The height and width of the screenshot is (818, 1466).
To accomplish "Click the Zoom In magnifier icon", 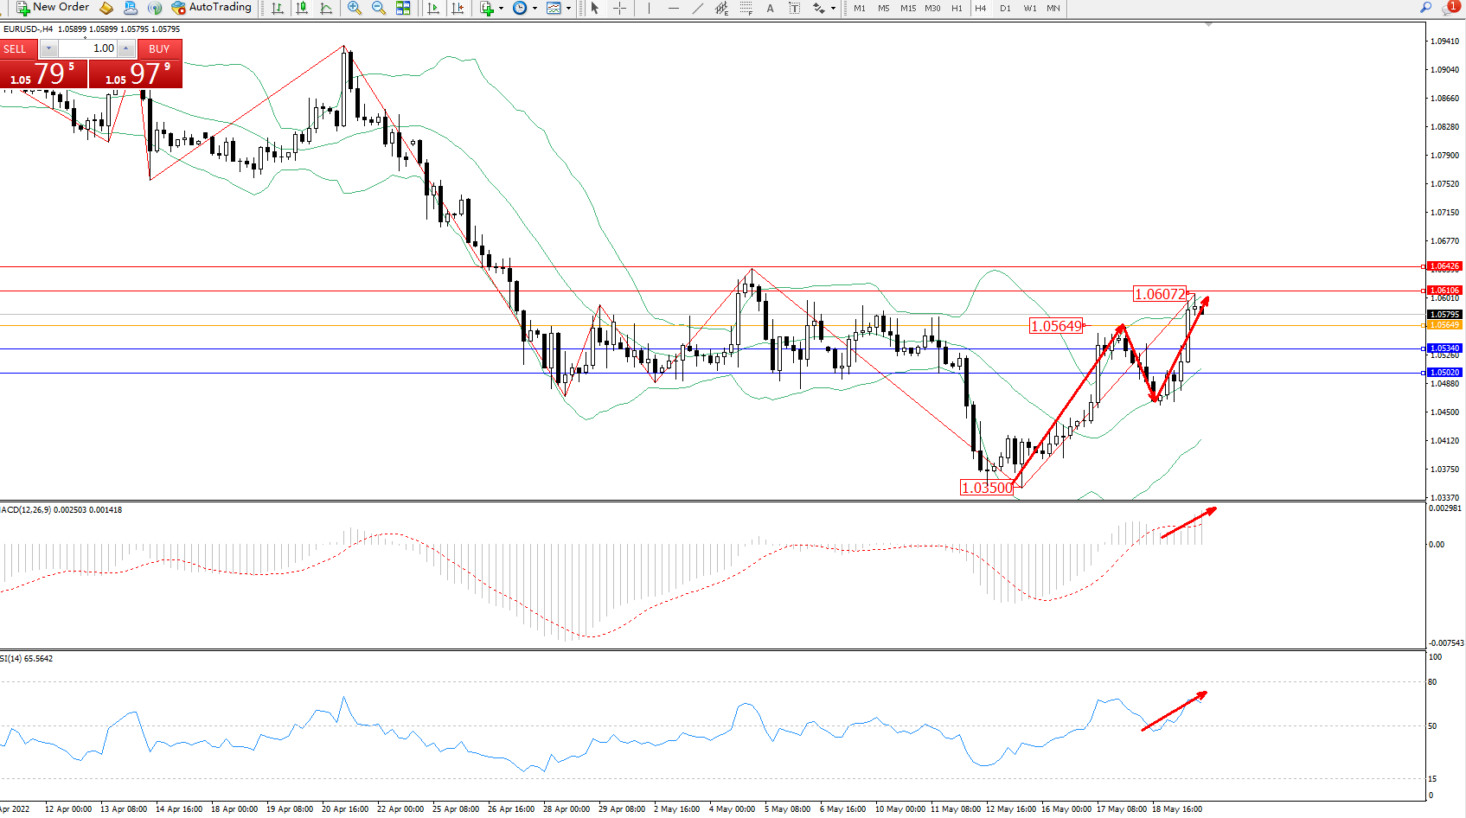I will [x=354, y=8].
